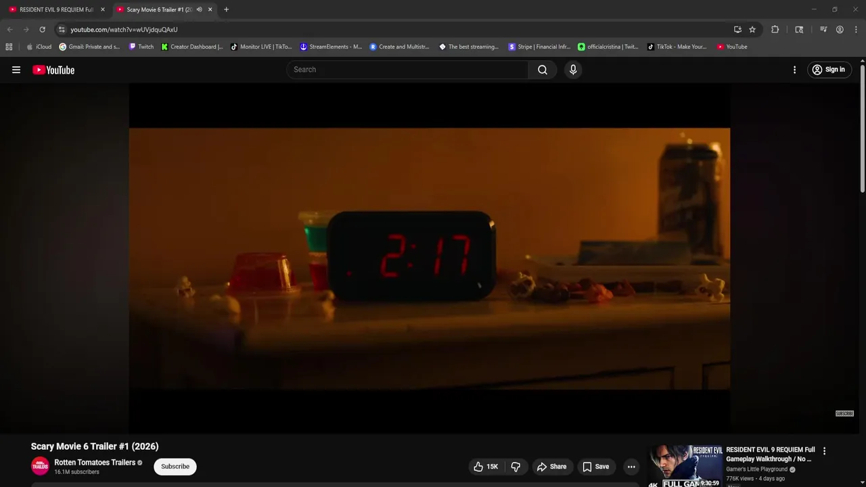
Task: Click the search magnifier button
Action: [x=543, y=70]
